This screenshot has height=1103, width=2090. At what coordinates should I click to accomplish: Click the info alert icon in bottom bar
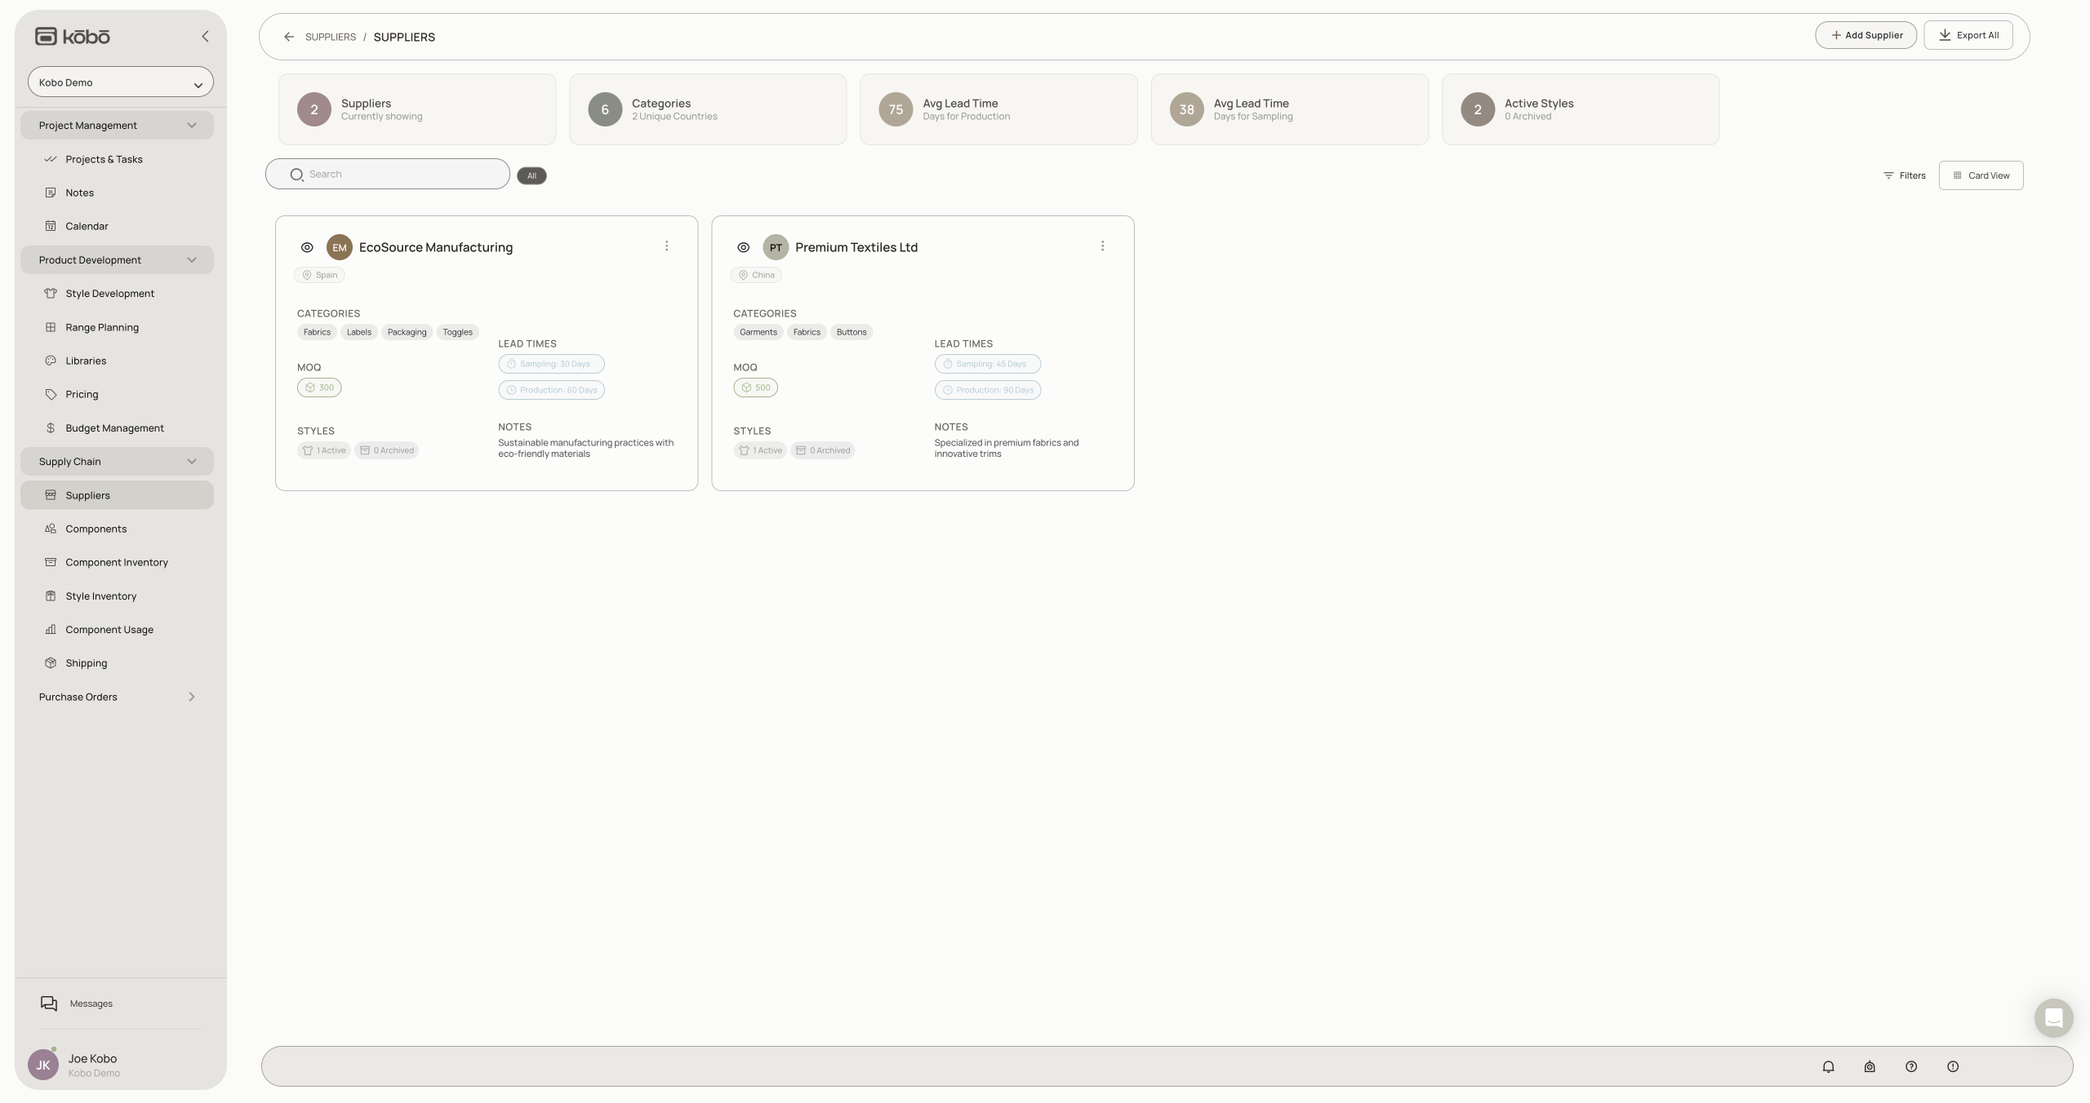[1953, 1066]
